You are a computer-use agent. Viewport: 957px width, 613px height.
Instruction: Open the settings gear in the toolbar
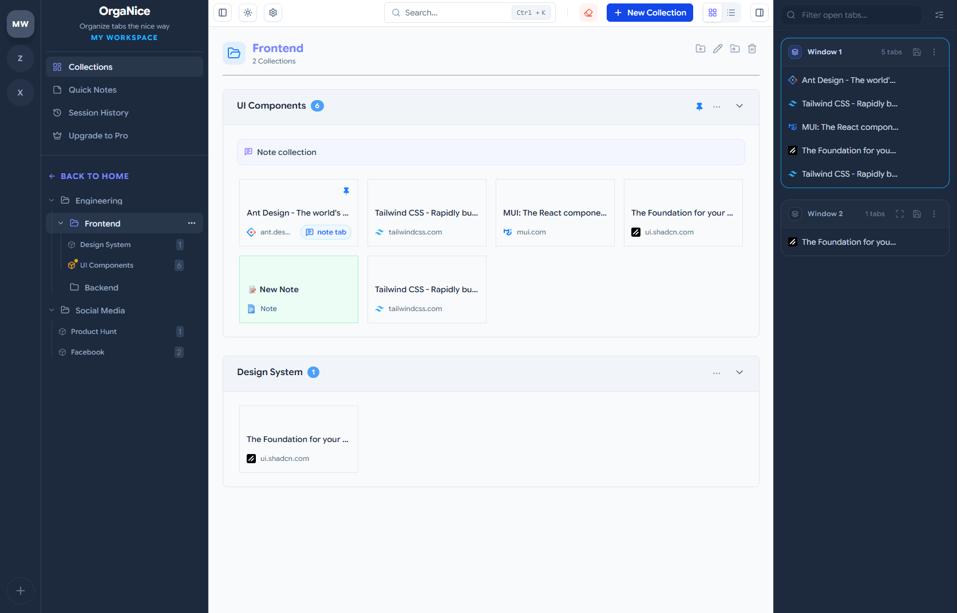click(273, 12)
